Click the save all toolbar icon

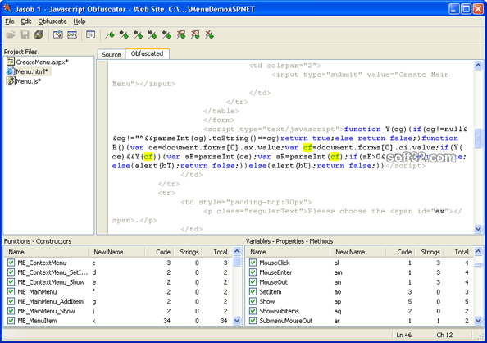[x=39, y=34]
